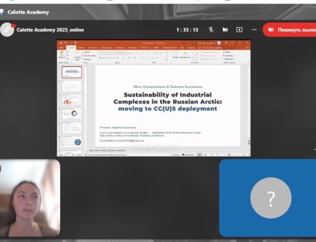Click the Undo icon in quick access toolbar
This screenshot has height=242, width=316.
click(x=66, y=43)
